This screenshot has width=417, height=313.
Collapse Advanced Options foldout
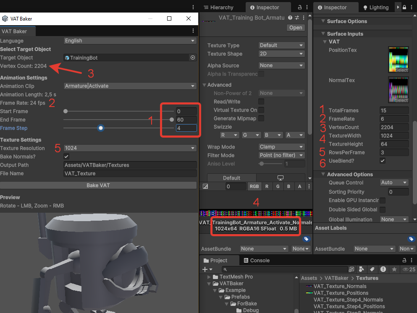point(323,174)
